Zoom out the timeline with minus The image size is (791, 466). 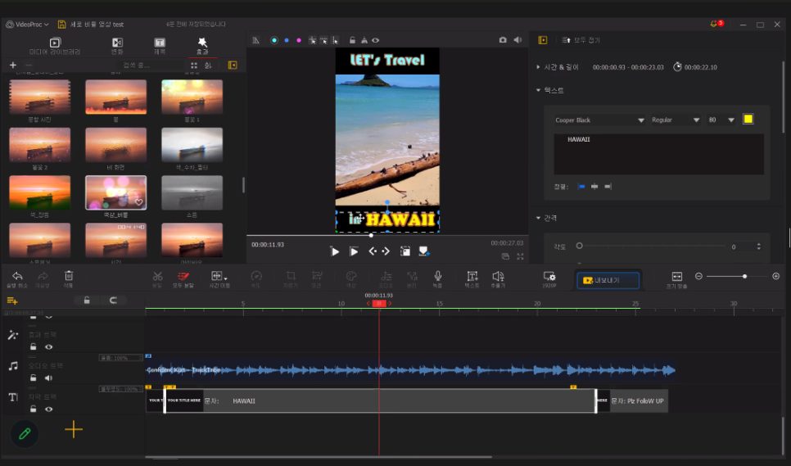pos(698,276)
